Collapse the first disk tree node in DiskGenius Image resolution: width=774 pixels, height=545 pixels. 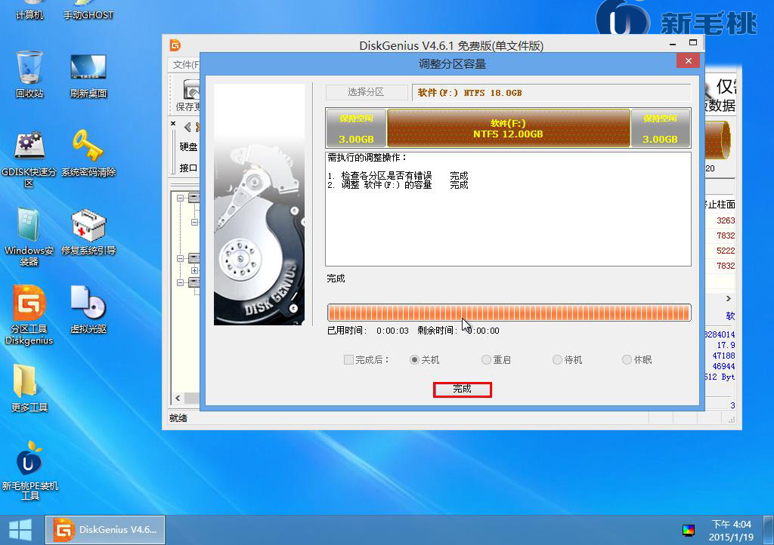(x=180, y=198)
